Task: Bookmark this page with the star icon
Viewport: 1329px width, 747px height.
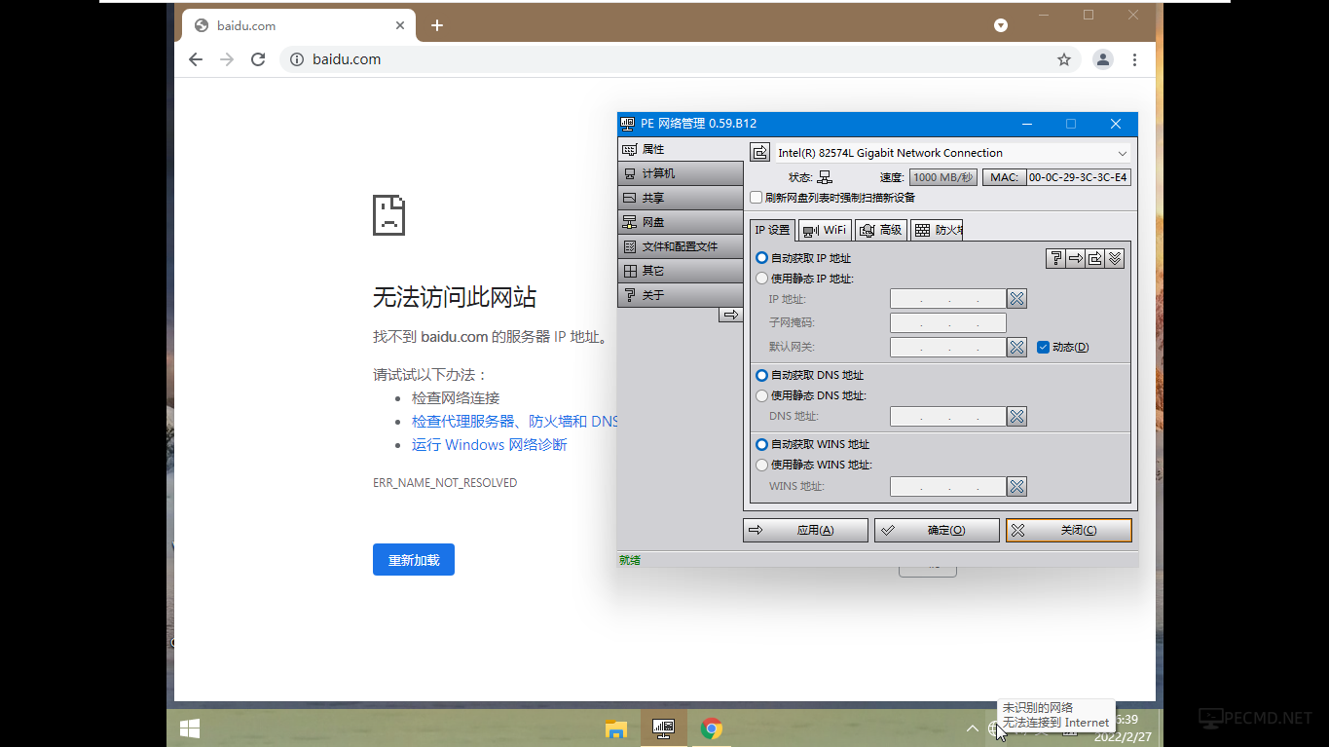Action: [x=1064, y=59]
